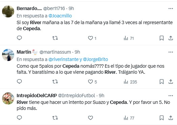Viewport: 177px width, 125px height.
Task: Open the @riverinstante mention link
Action: [63, 59]
